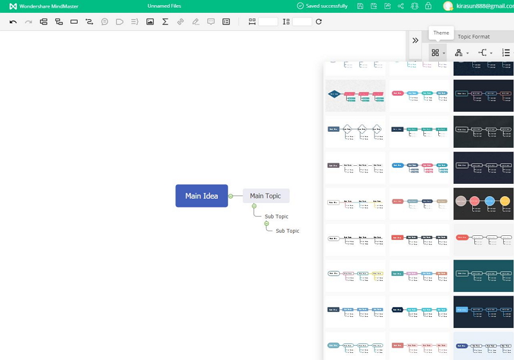Image resolution: width=514 pixels, height=360 pixels.
Task: Click the formula sigma icon
Action: pyautogui.click(x=165, y=22)
